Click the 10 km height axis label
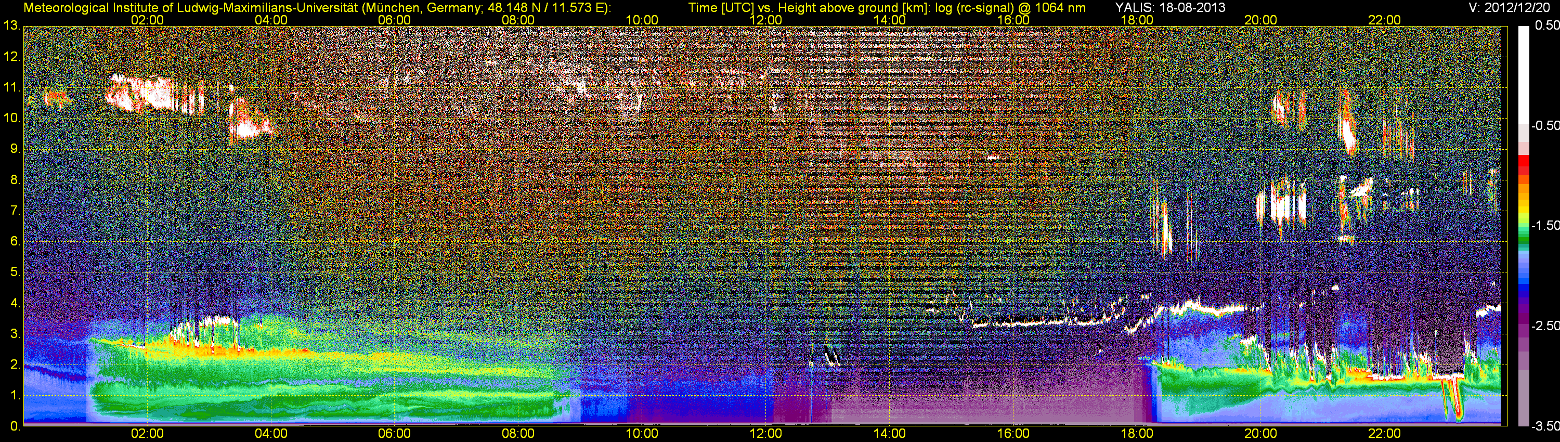This screenshot has width=1560, height=442. coord(11,118)
